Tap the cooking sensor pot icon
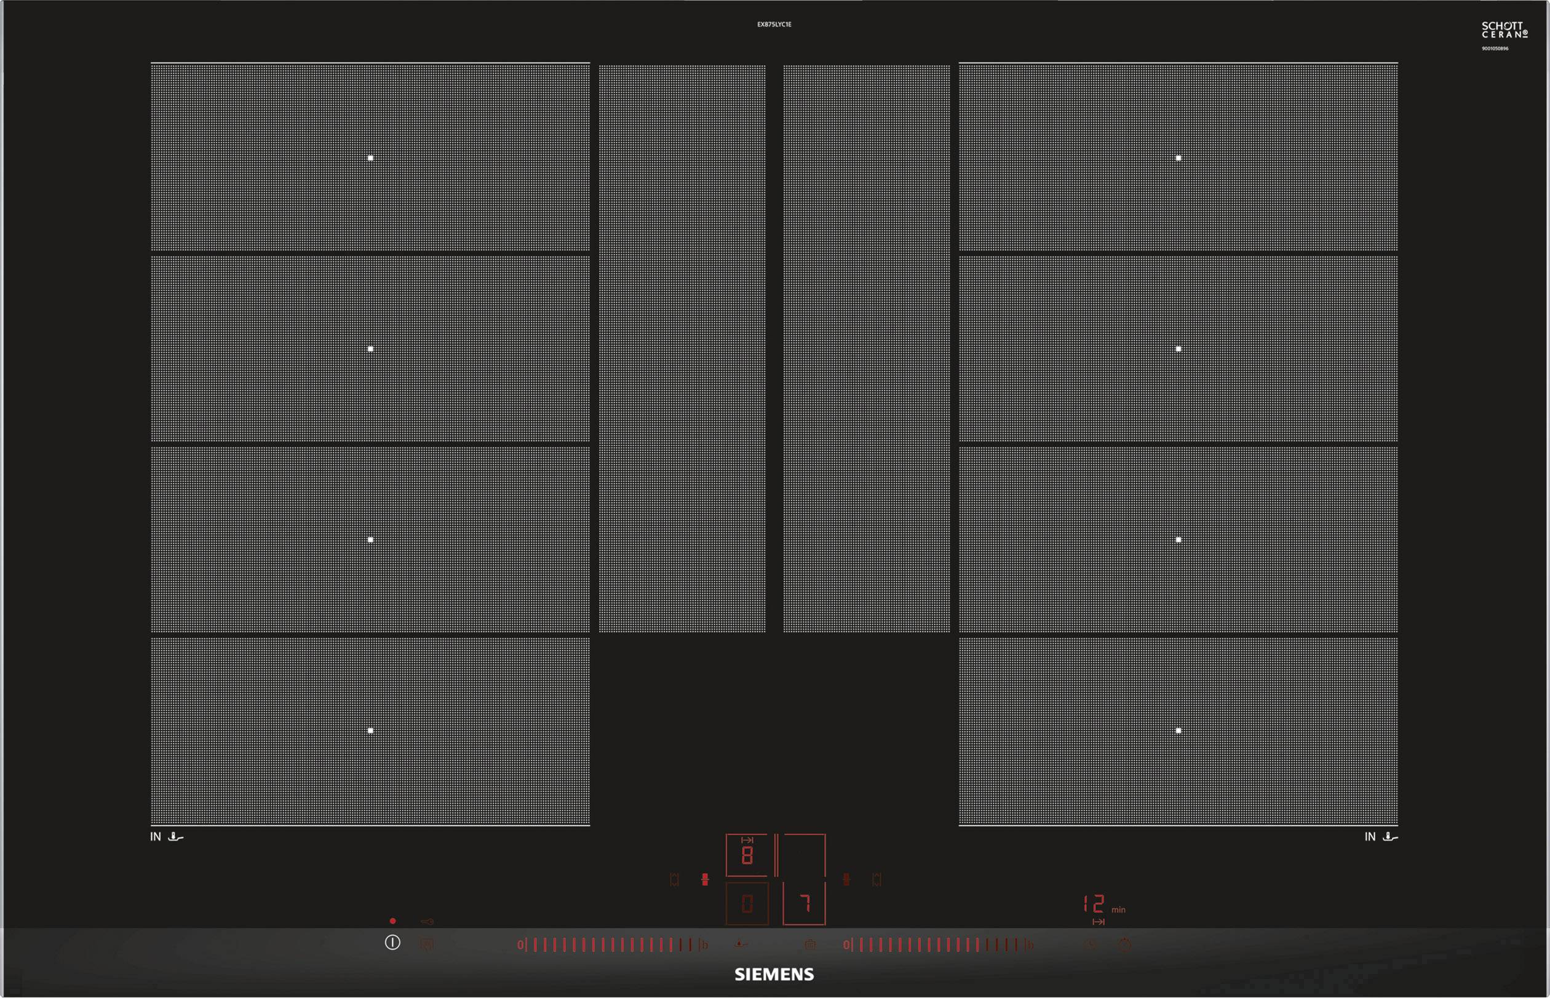The width and height of the screenshot is (1550, 998). [809, 945]
